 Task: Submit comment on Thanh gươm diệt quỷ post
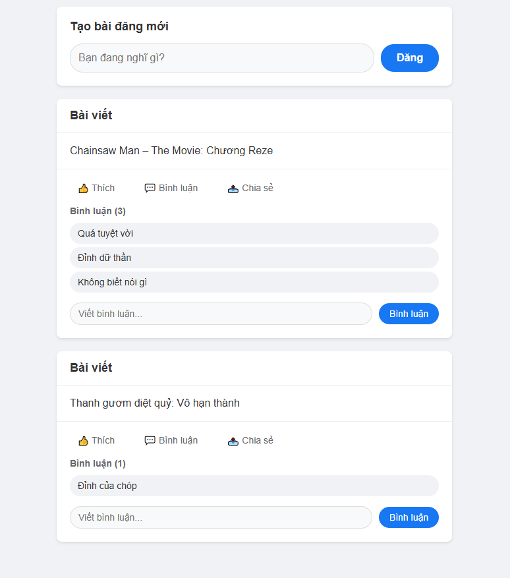409,517
